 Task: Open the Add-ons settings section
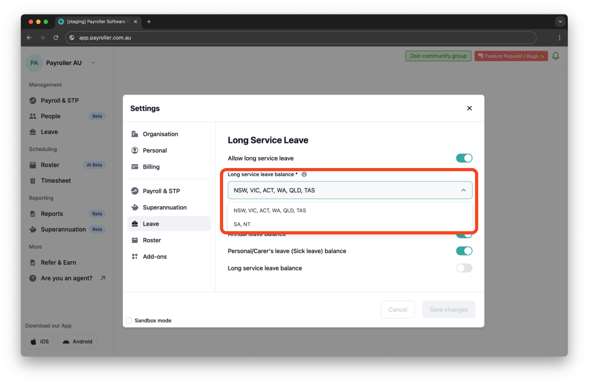(155, 256)
